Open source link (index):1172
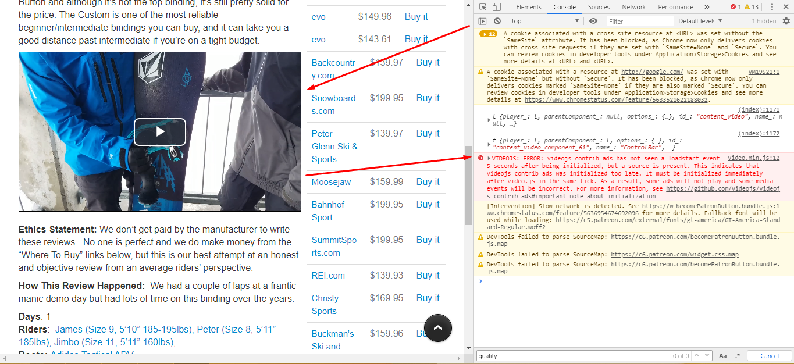Viewport: 794px width, 364px height. coord(759,134)
